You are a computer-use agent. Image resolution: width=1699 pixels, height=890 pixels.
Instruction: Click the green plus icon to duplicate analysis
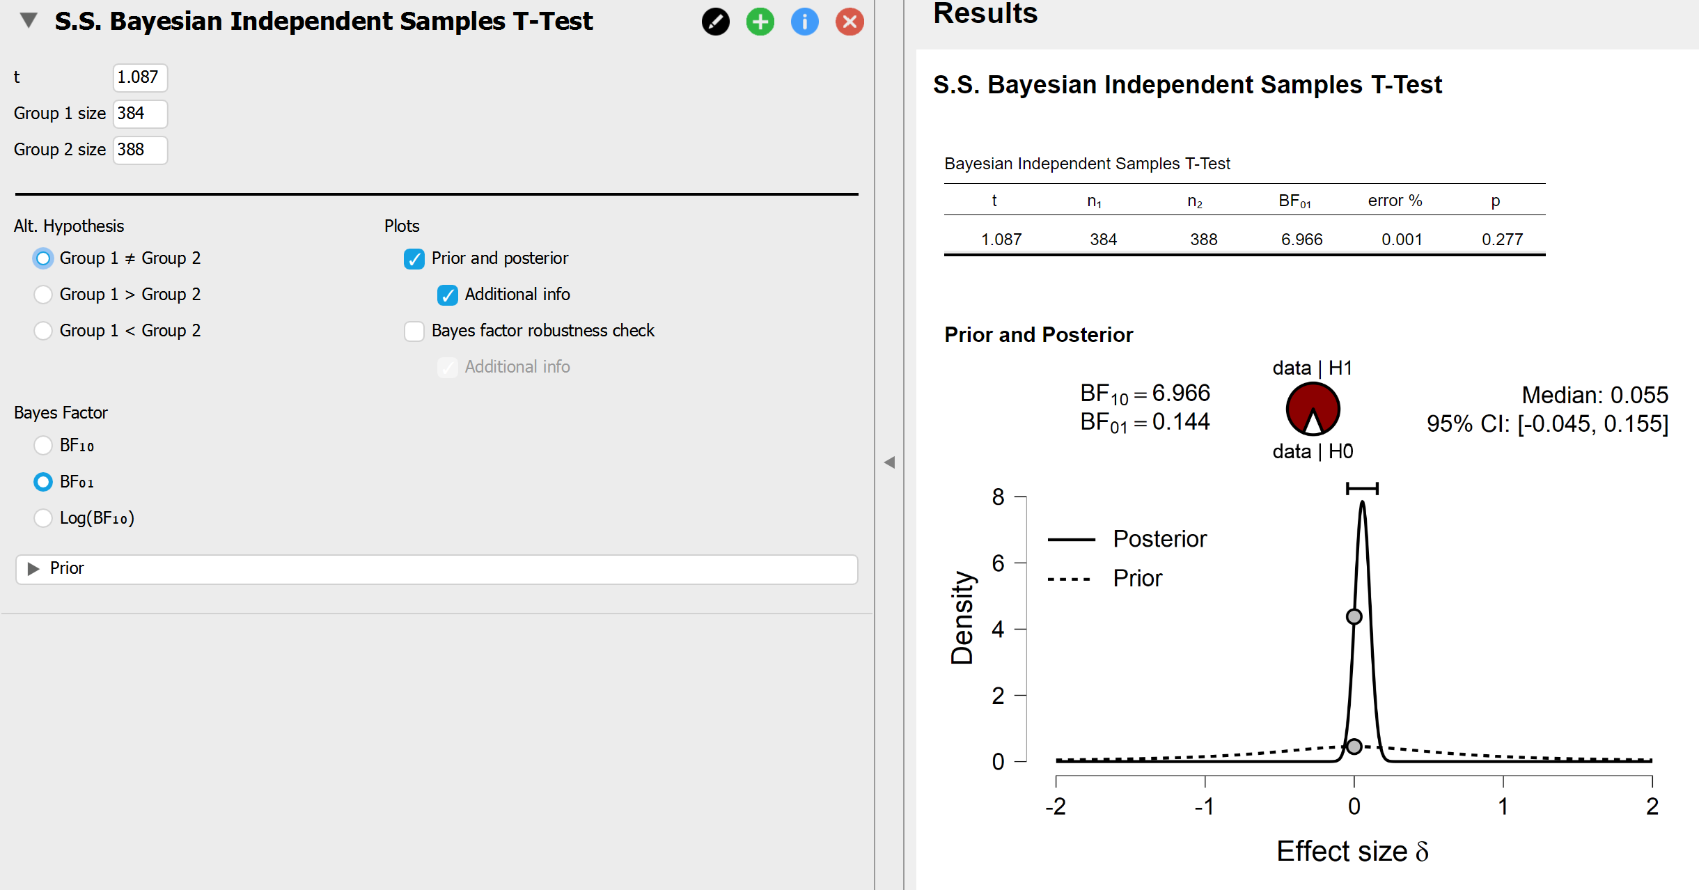(759, 22)
